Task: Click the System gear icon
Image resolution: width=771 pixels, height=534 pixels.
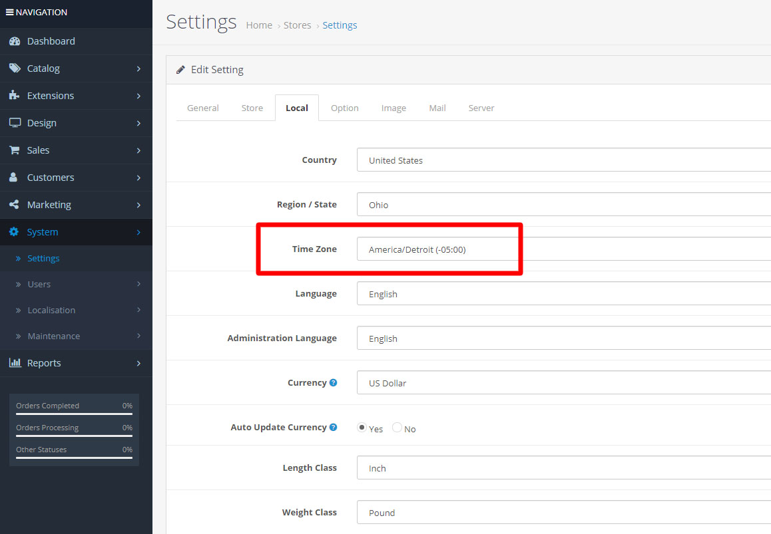Action: (x=14, y=231)
